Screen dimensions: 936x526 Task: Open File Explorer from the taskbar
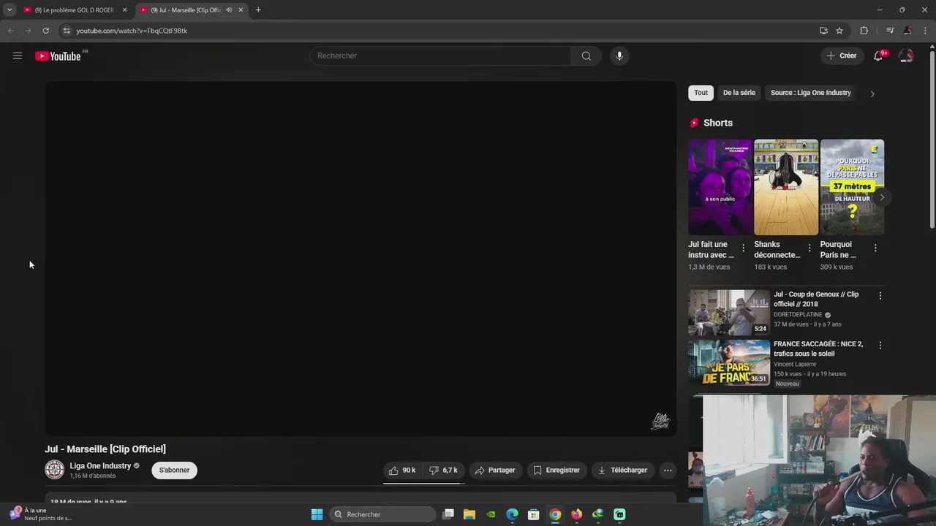click(x=469, y=514)
